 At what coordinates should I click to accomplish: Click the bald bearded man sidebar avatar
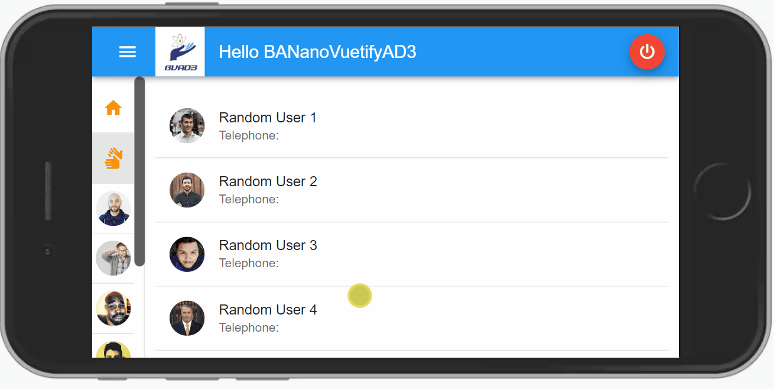point(113,208)
